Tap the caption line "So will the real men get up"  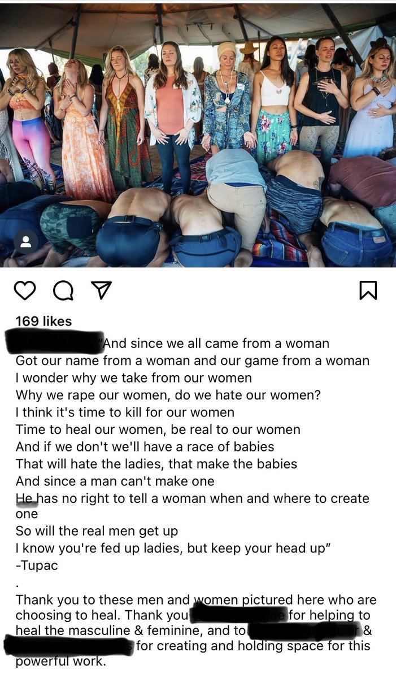(x=97, y=531)
